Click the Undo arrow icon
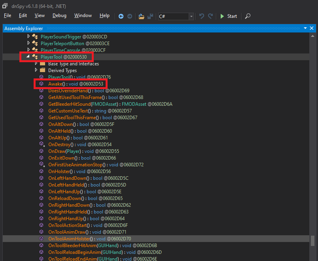 [x=202, y=16]
